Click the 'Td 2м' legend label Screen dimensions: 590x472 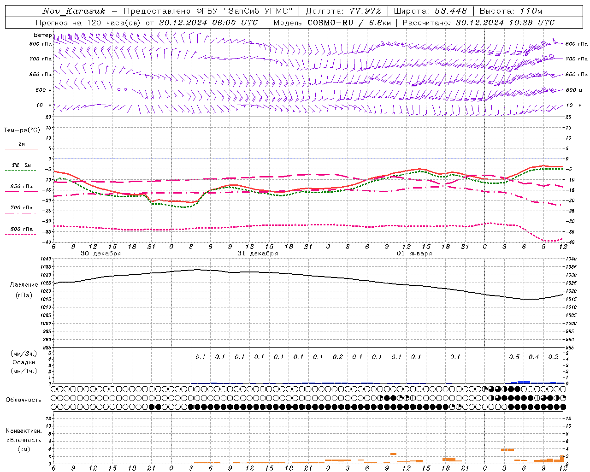coord(22,165)
